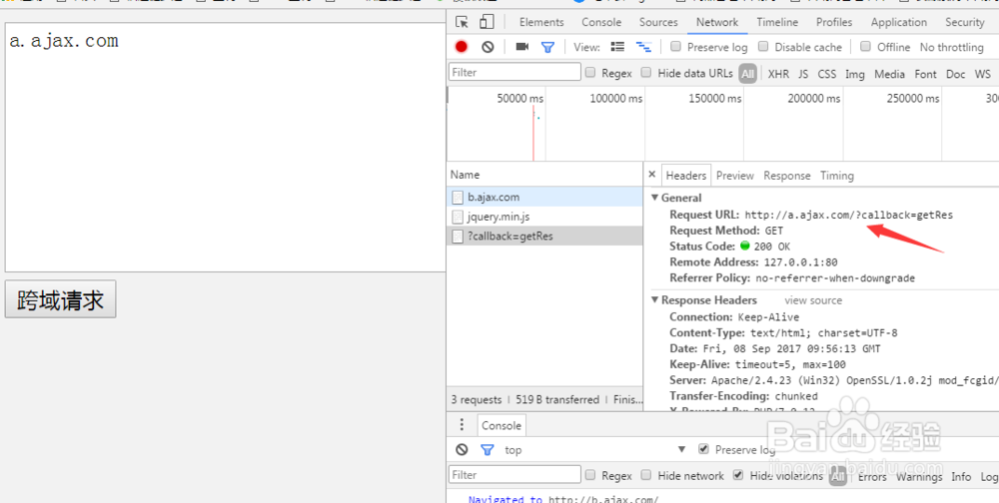Screen dimensions: 999x503
Task: Filter requests by XHR
Action: click(x=778, y=74)
